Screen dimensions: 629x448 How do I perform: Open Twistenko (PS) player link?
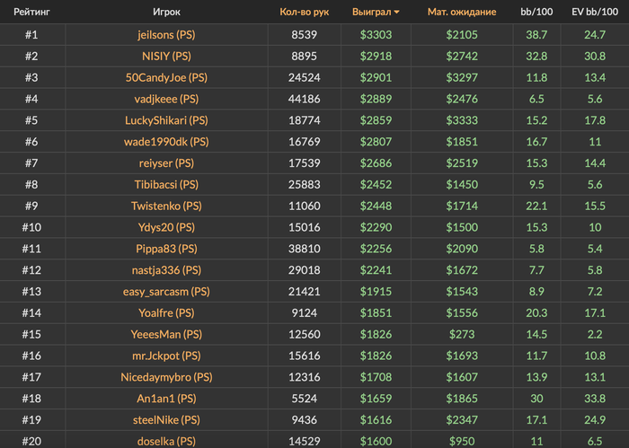tap(166, 206)
